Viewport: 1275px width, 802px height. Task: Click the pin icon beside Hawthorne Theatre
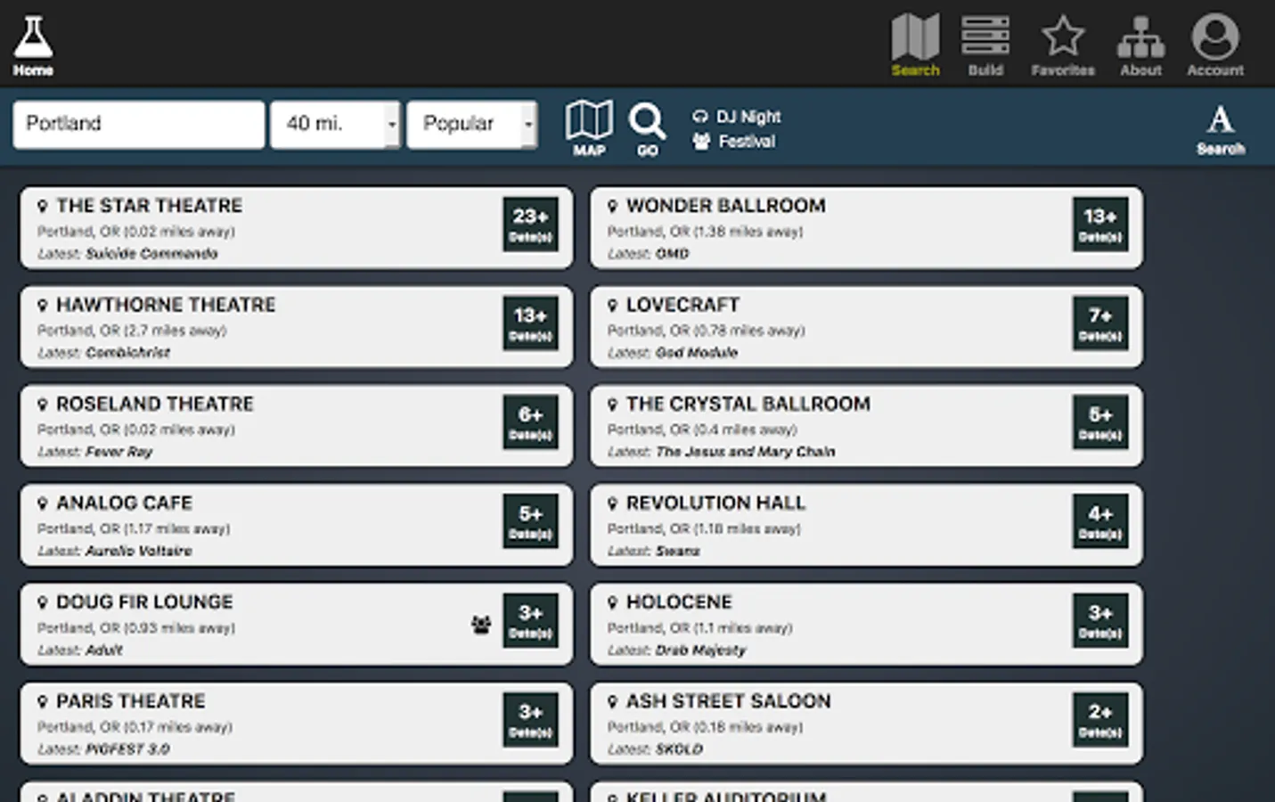point(42,305)
